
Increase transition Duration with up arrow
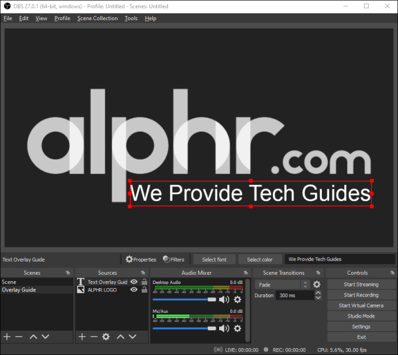click(x=318, y=293)
